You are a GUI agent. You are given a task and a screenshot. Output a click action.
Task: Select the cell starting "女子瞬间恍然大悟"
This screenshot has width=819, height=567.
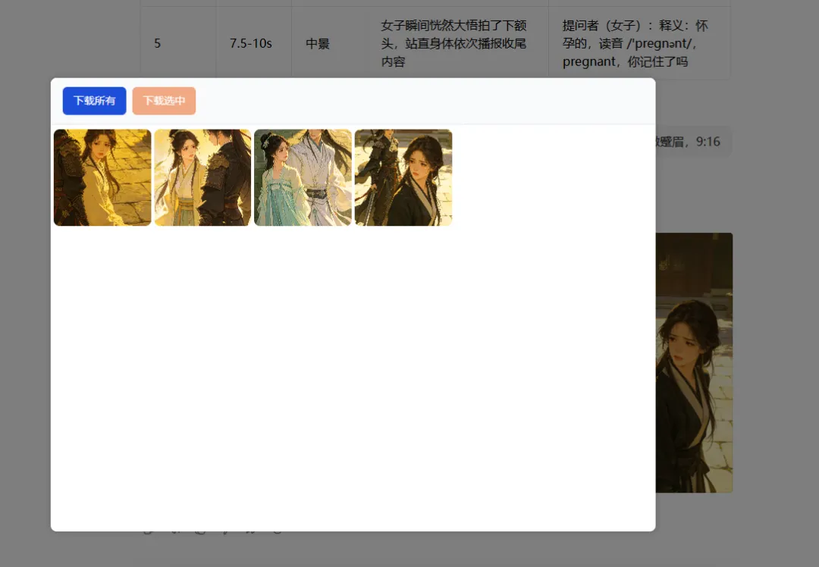click(458, 43)
